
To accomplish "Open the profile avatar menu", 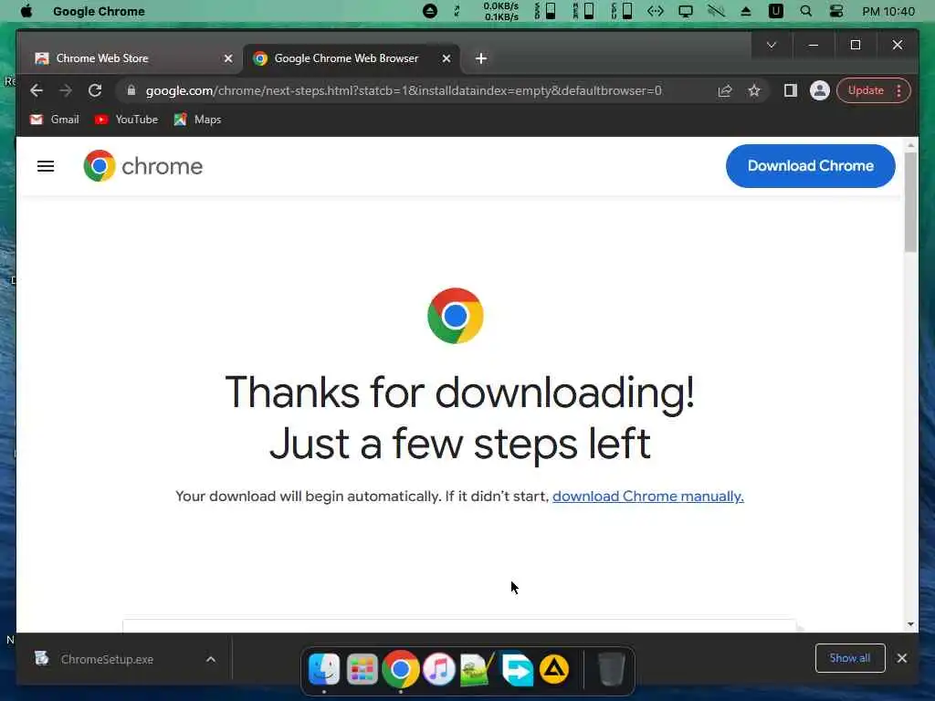I will [x=819, y=90].
